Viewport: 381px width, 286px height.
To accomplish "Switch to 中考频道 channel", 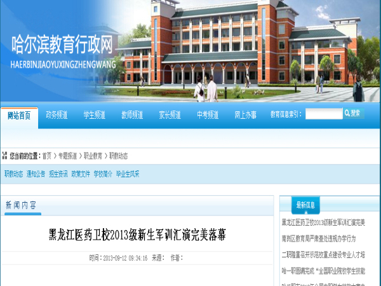I will [x=208, y=115].
